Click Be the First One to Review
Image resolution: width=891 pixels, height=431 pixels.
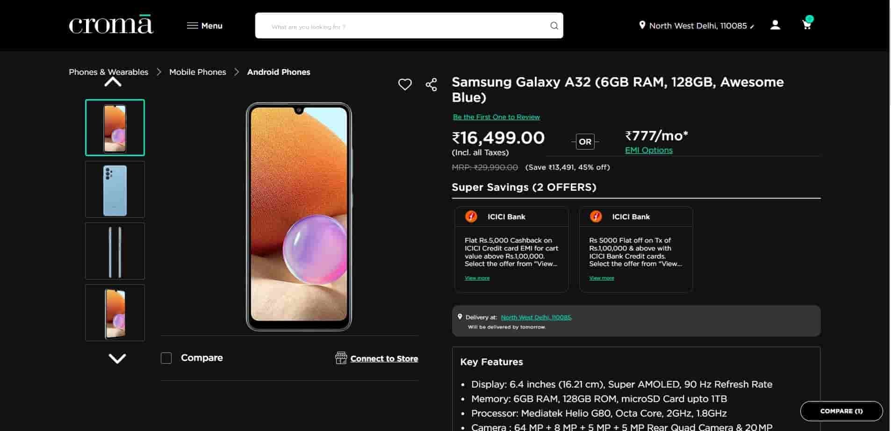click(x=496, y=117)
